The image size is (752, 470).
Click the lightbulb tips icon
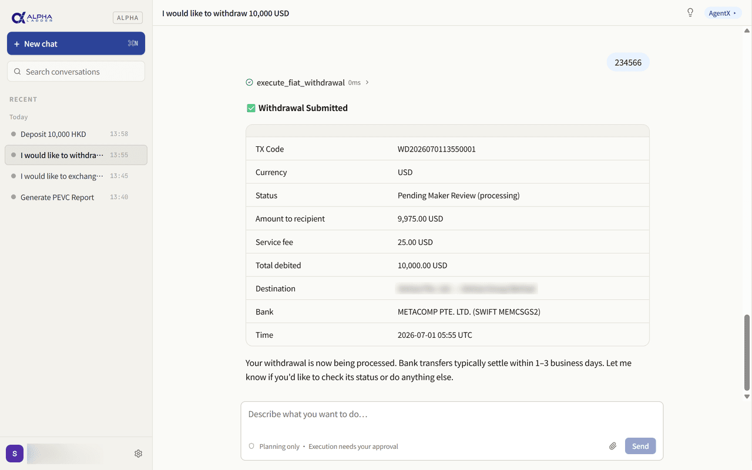click(x=690, y=13)
